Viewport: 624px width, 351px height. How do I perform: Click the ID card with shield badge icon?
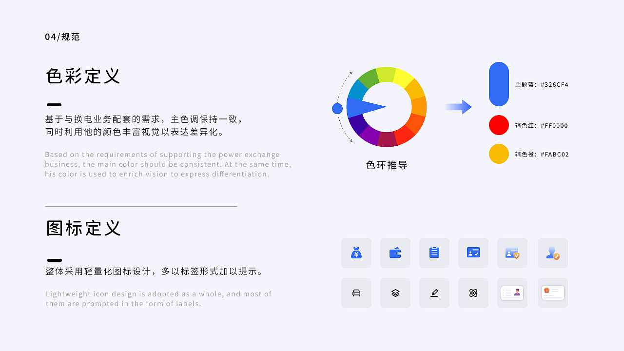(x=512, y=253)
